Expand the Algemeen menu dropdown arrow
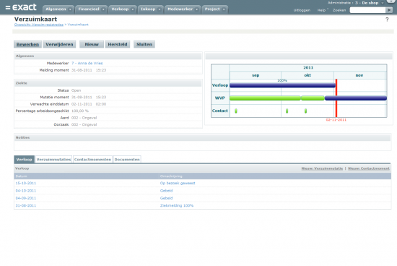Image resolution: width=397 pixels, height=266 pixels. click(70, 9)
